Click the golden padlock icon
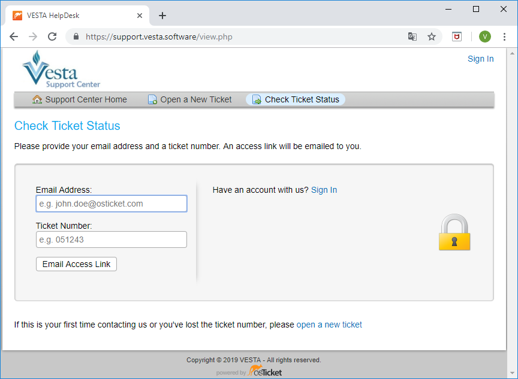The height and width of the screenshot is (379, 518). pos(454,233)
